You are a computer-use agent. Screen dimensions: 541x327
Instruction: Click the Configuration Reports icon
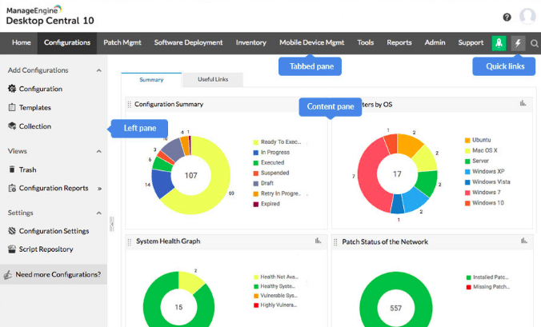12,188
